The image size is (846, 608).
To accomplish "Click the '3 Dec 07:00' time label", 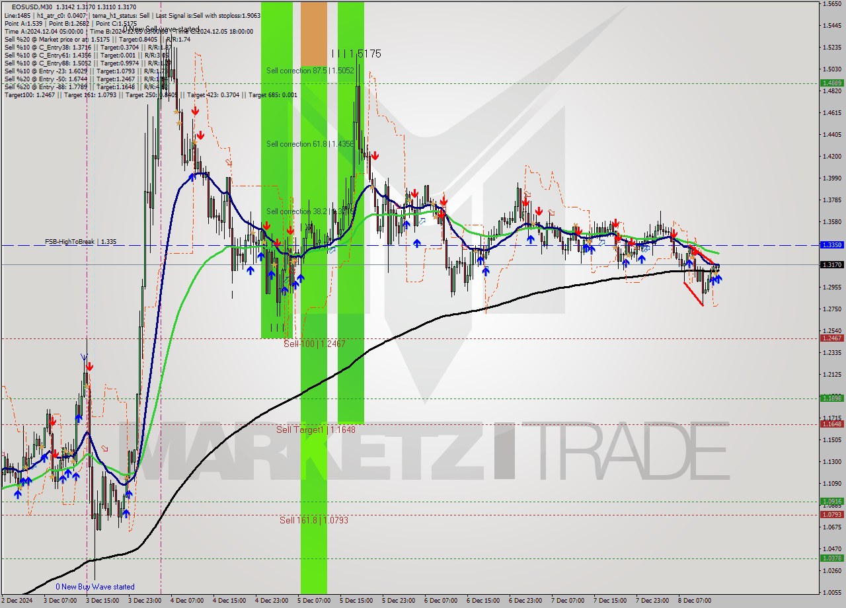I will (59, 601).
